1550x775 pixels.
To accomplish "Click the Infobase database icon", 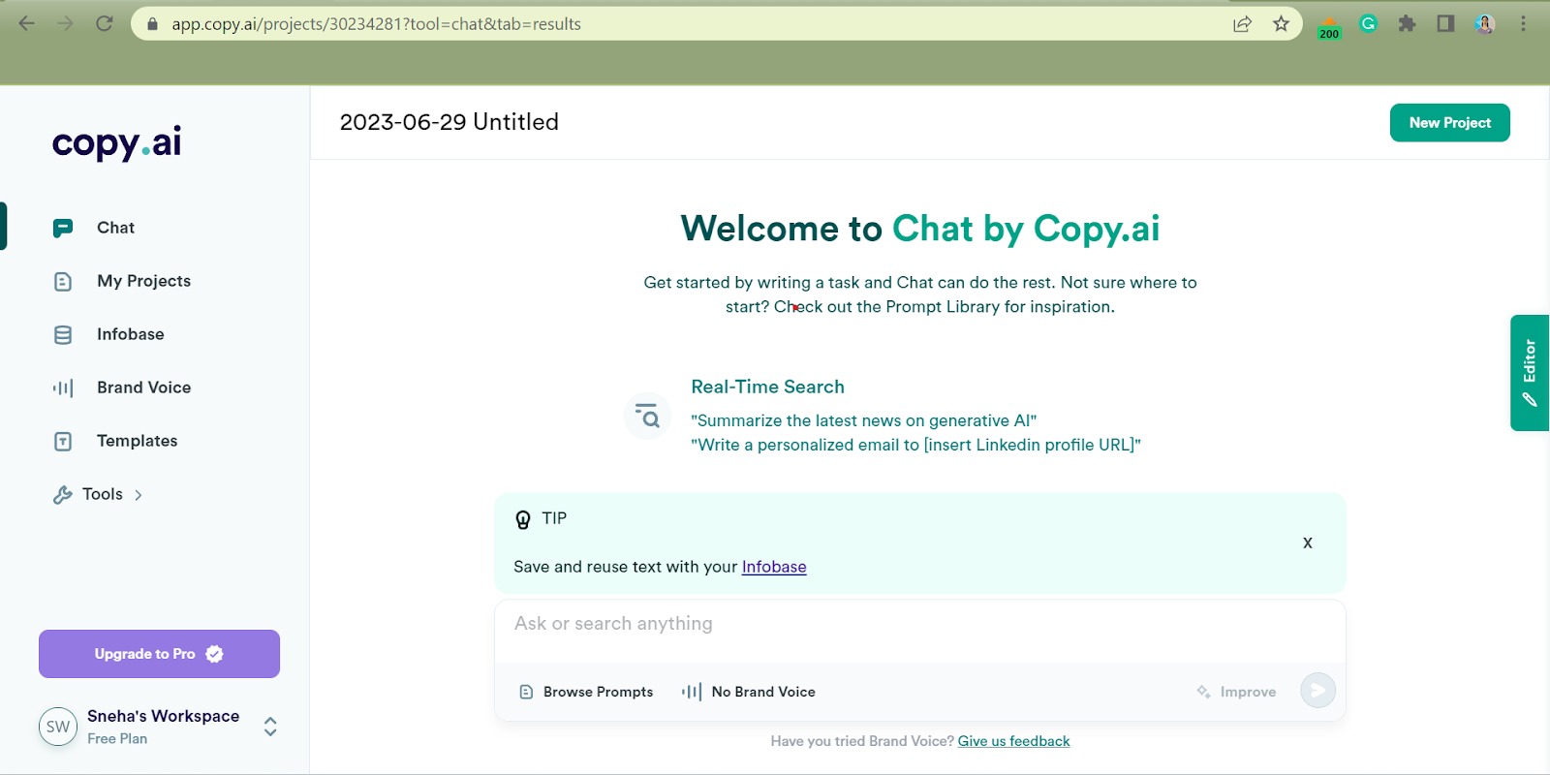I will pyautogui.click(x=63, y=335).
